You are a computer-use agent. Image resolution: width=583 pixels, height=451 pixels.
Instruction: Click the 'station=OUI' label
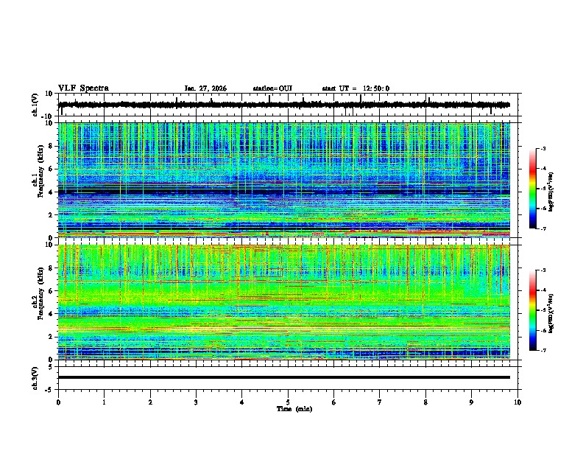(x=272, y=88)
